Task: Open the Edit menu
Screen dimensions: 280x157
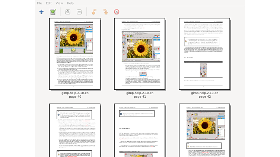Action: 49,3
